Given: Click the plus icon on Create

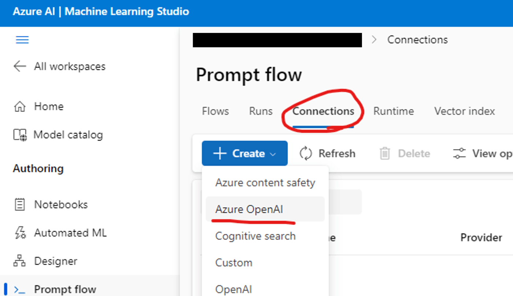Looking at the screenshot, I should 220,153.
